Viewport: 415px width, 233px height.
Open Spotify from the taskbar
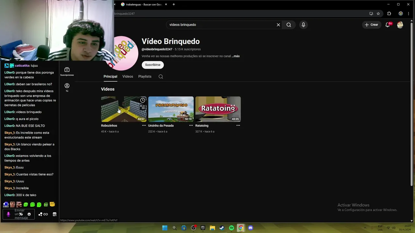point(231,228)
